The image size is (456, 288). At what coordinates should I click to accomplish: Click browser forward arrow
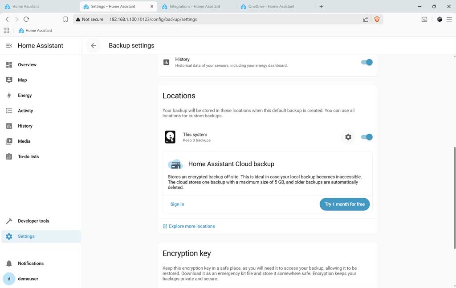coord(16,19)
